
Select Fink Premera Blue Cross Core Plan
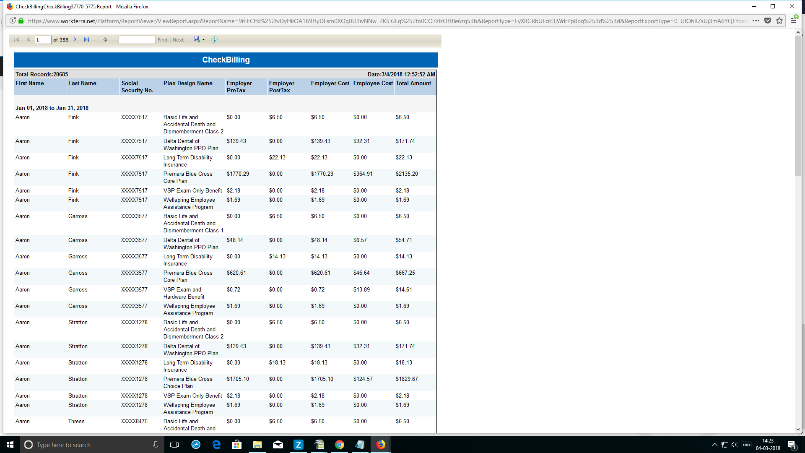[x=188, y=177]
